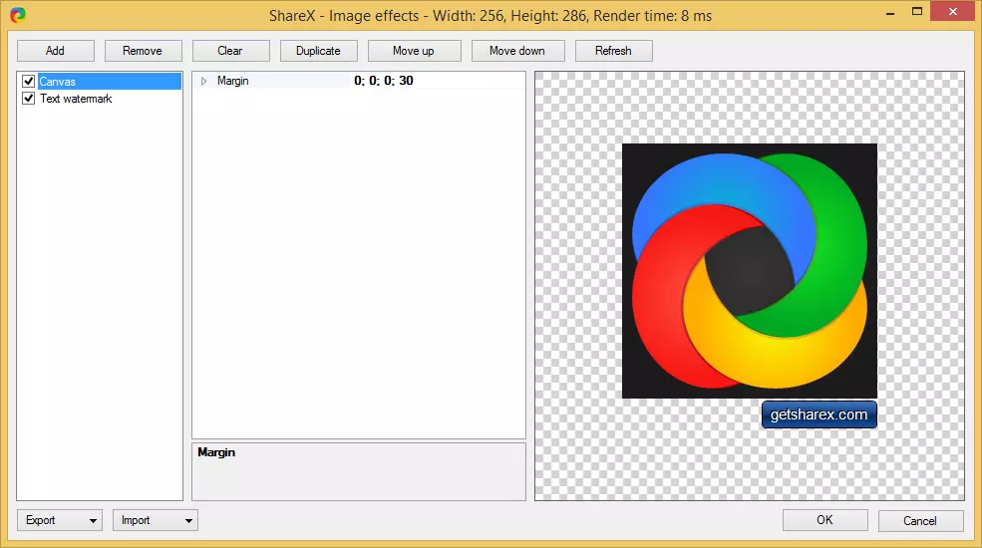Refresh the image preview
Image resolution: width=982 pixels, height=548 pixels.
point(613,51)
